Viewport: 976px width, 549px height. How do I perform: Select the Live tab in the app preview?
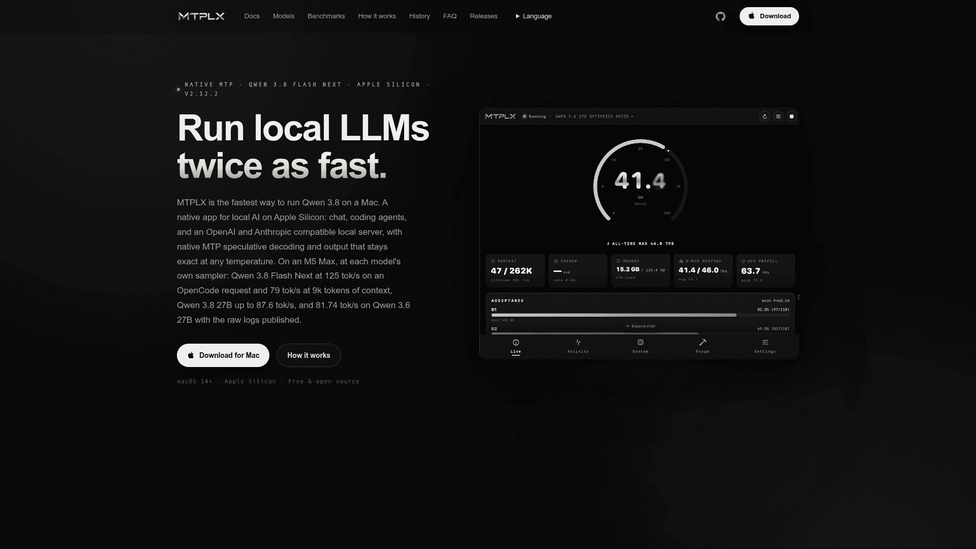point(515,346)
